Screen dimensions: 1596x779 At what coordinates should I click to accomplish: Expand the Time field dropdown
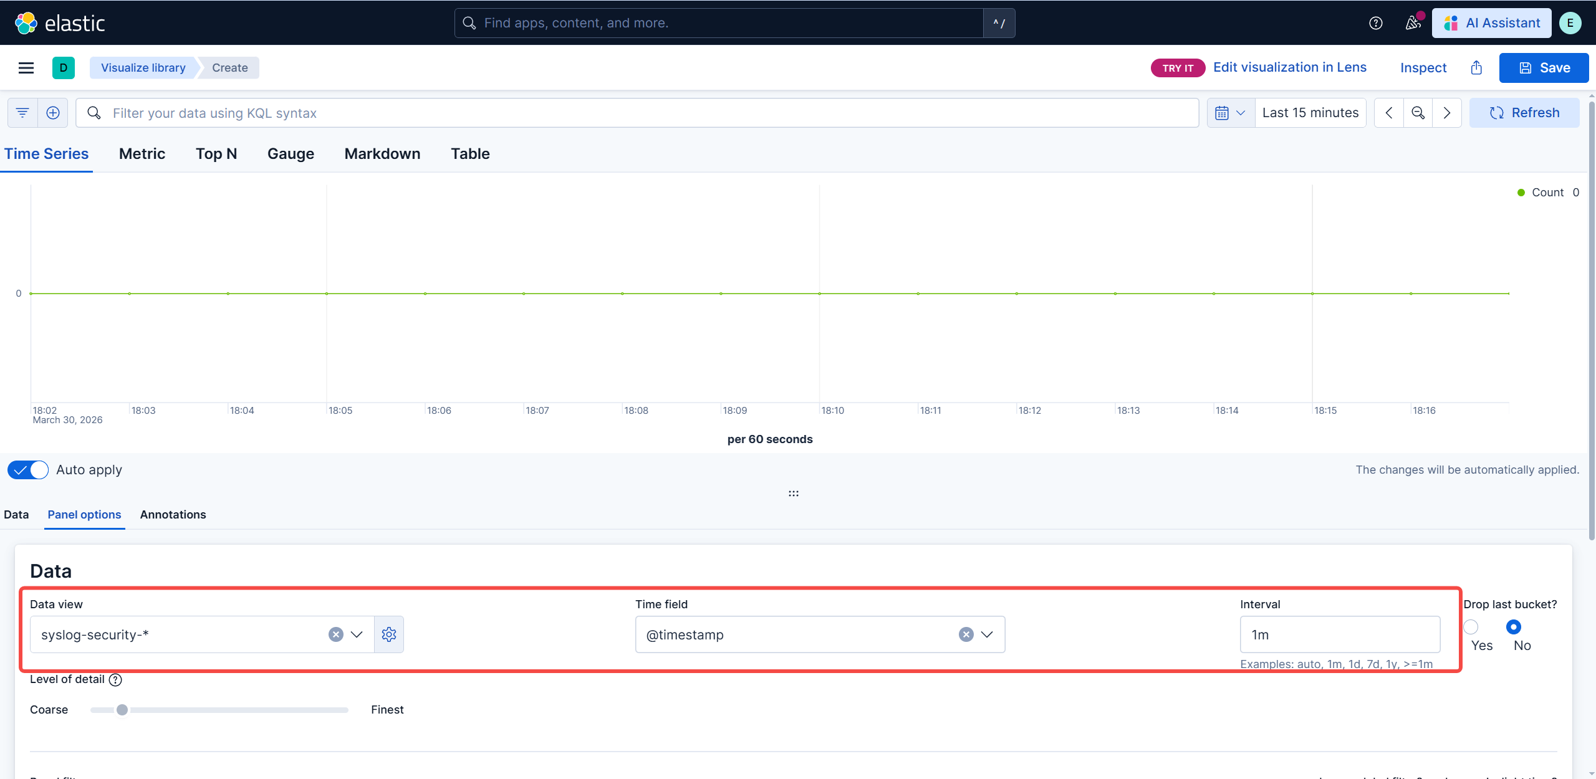point(987,634)
